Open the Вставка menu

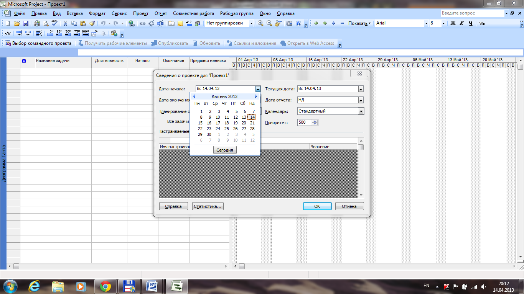(75, 13)
